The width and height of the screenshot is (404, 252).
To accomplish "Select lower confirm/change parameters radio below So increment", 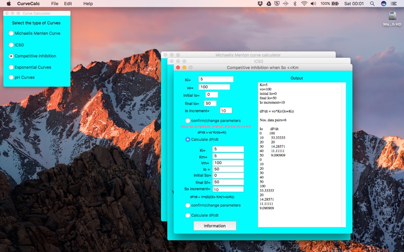I will [188, 205].
